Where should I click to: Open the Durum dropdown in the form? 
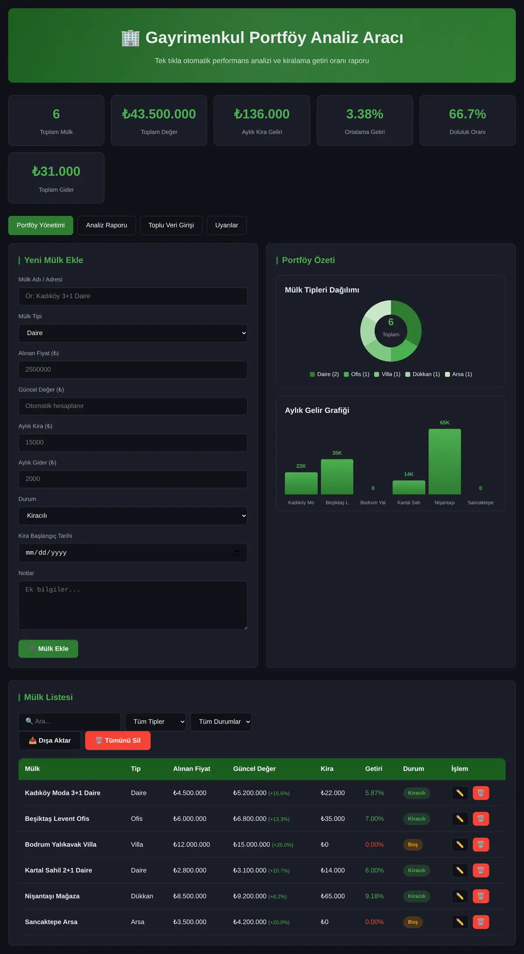tap(133, 516)
